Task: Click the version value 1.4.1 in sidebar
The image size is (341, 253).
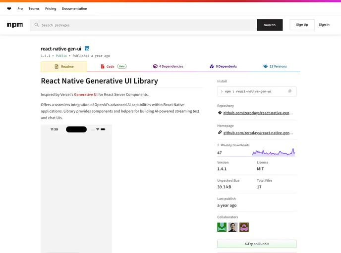Action: pyautogui.click(x=222, y=169)
